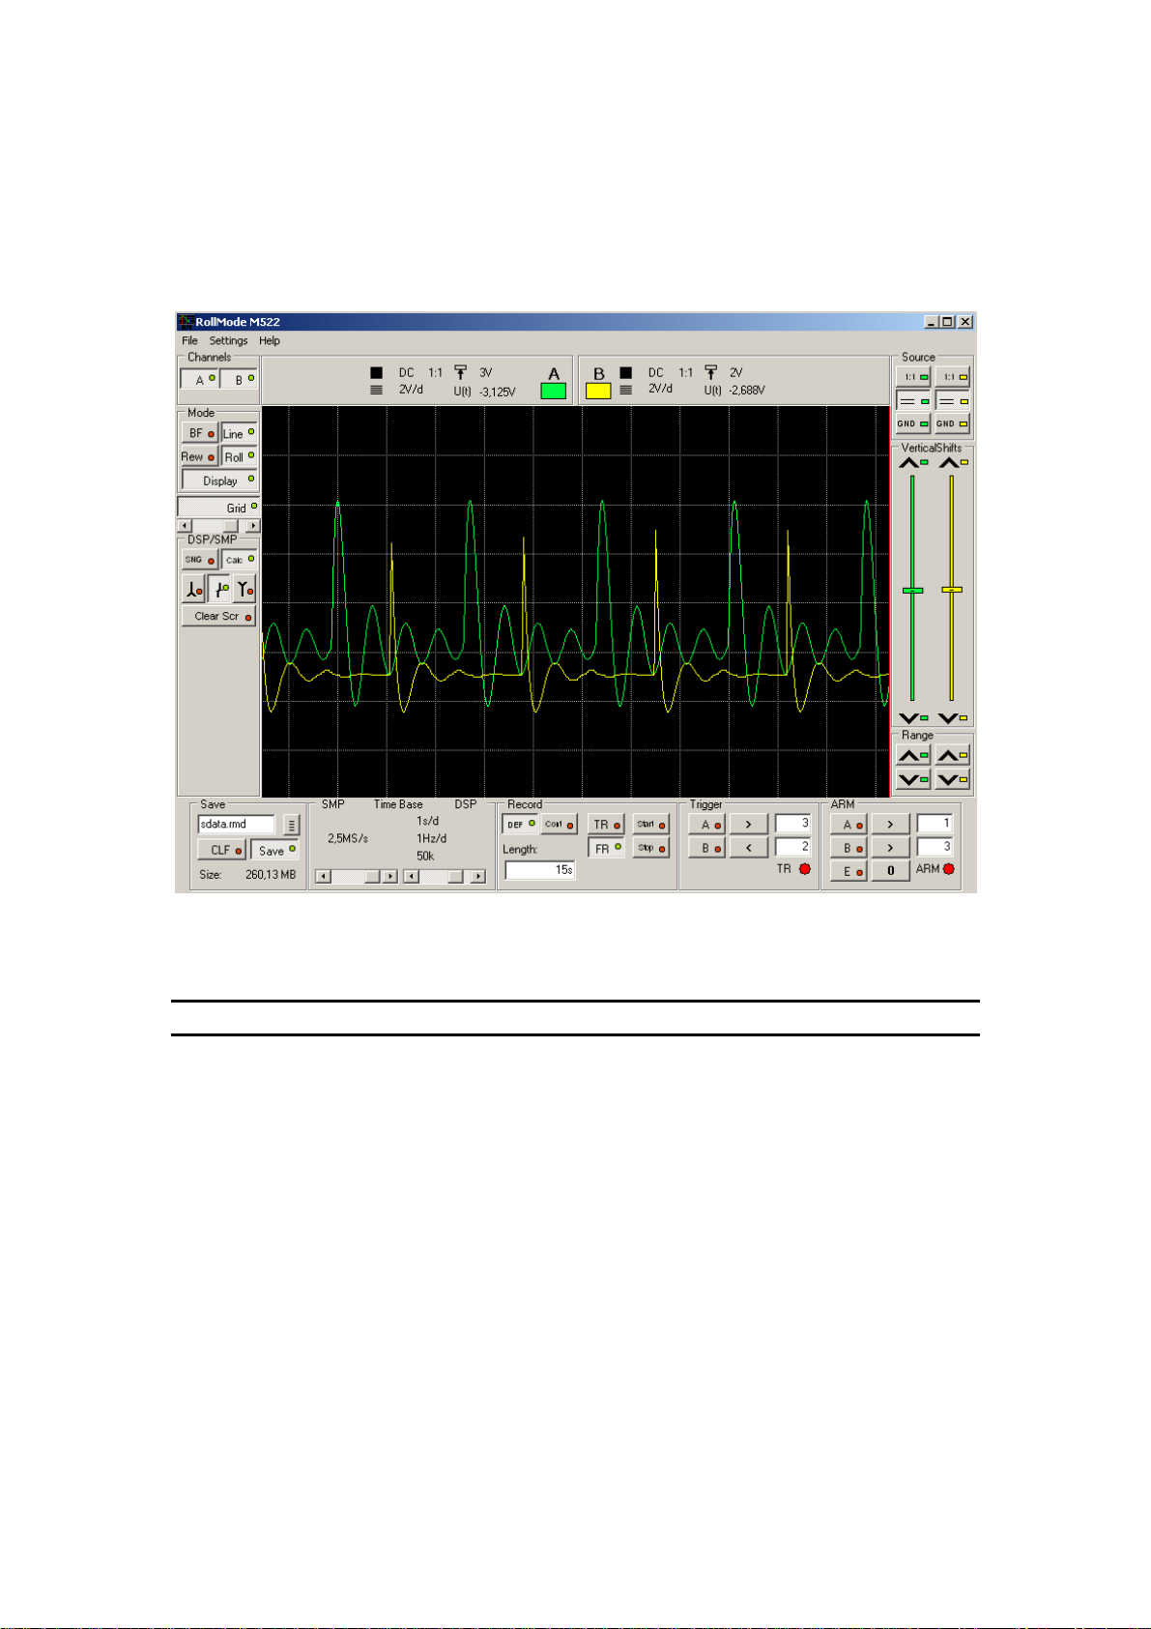Viewport: 1151px width, 1629px height.
Task: Click the channel B horizontal lines icon
Action: (626, 390)
